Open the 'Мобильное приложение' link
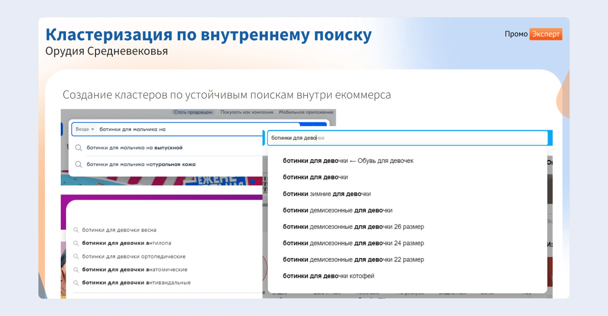The width and height of the screenshot is (608, 316). click(306, 112)
